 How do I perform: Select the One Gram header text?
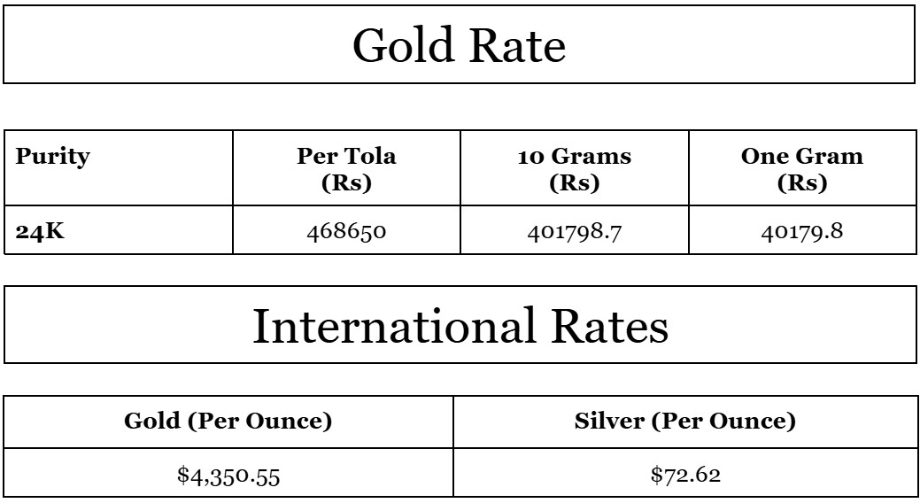tap(802, 158)
